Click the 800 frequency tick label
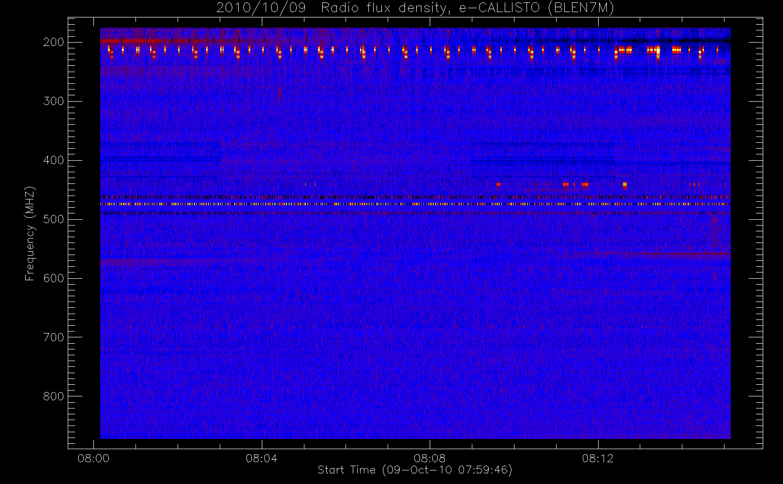 54,396
